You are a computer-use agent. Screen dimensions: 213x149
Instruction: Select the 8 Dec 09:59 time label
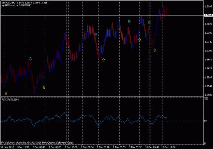tap(119, 147)
